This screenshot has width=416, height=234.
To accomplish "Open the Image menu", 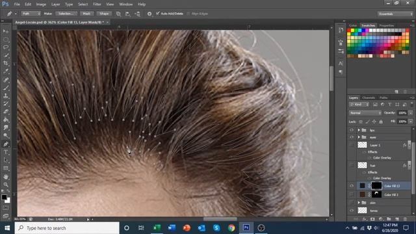I will pyautogui.click(x=41, y=5).
